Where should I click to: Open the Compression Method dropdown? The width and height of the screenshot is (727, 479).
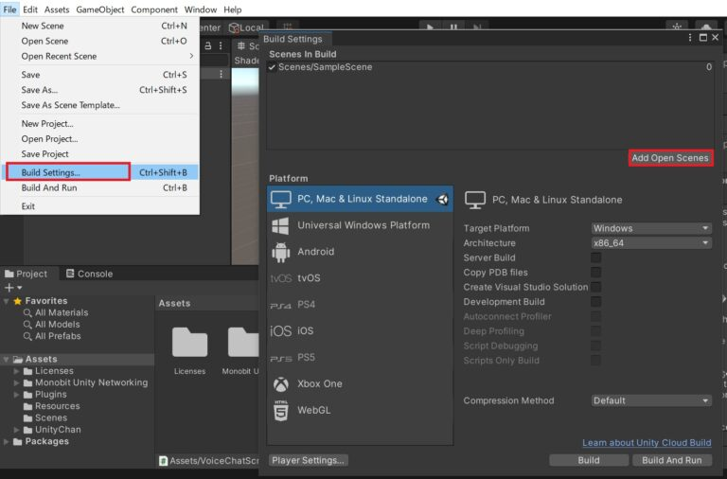[651, 400]
